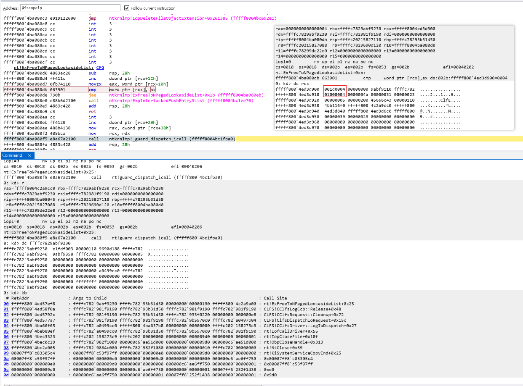
Task: Select stack frame 01 link
Action: 6,309
